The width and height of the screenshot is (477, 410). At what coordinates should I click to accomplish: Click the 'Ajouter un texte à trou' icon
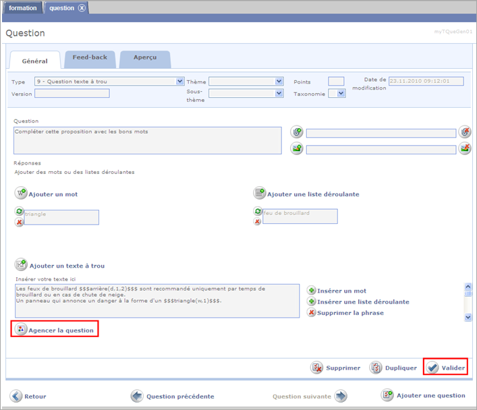tap(20, 265)
